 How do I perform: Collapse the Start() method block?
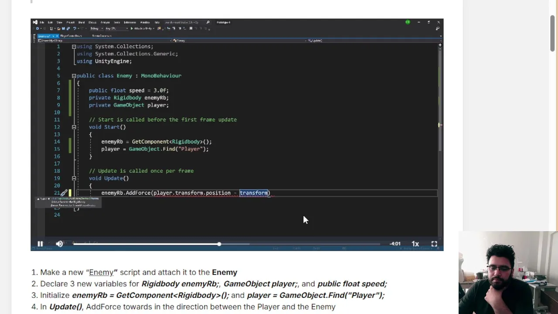pos(74,127)
